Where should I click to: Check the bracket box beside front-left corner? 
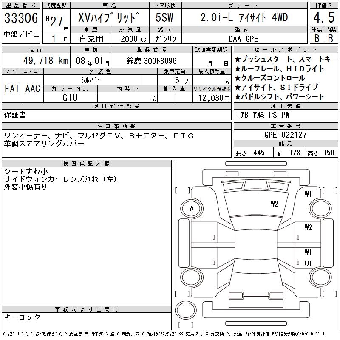point(182,190)
